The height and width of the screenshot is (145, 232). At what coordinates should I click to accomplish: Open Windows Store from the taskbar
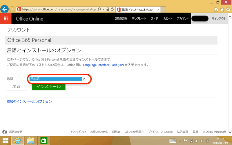tap(44, 141)
